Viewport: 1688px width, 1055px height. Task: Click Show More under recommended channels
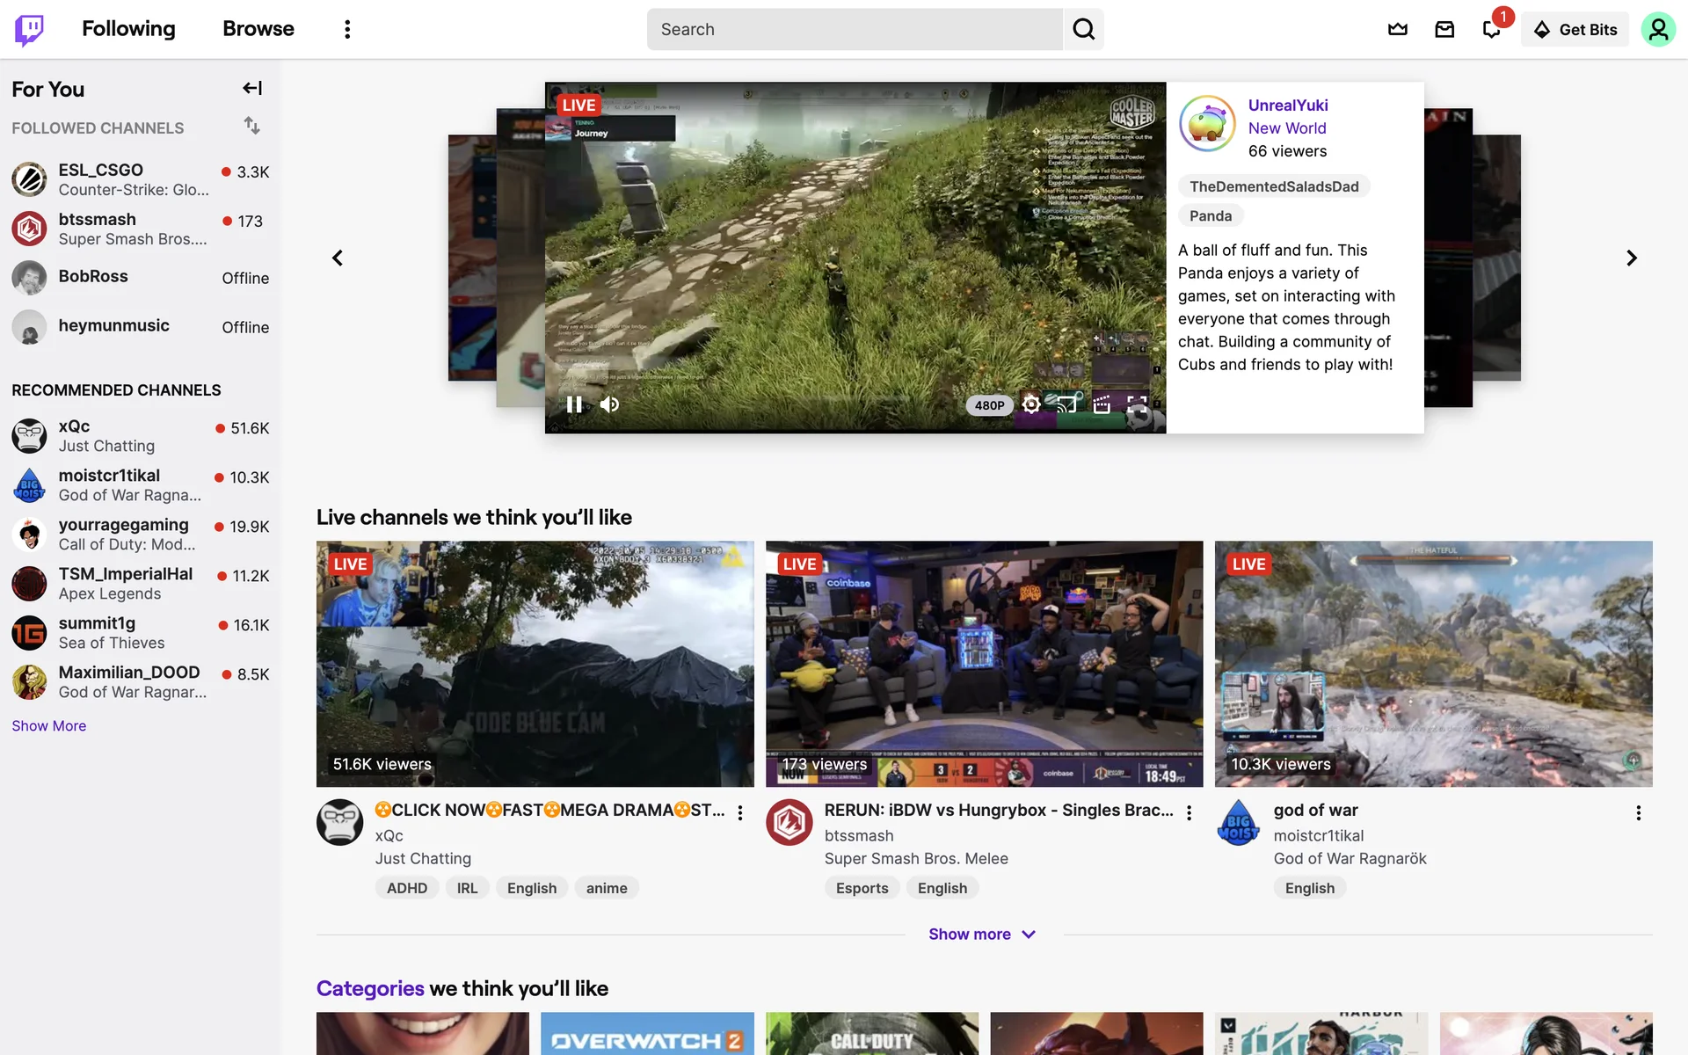click(49, 726)
